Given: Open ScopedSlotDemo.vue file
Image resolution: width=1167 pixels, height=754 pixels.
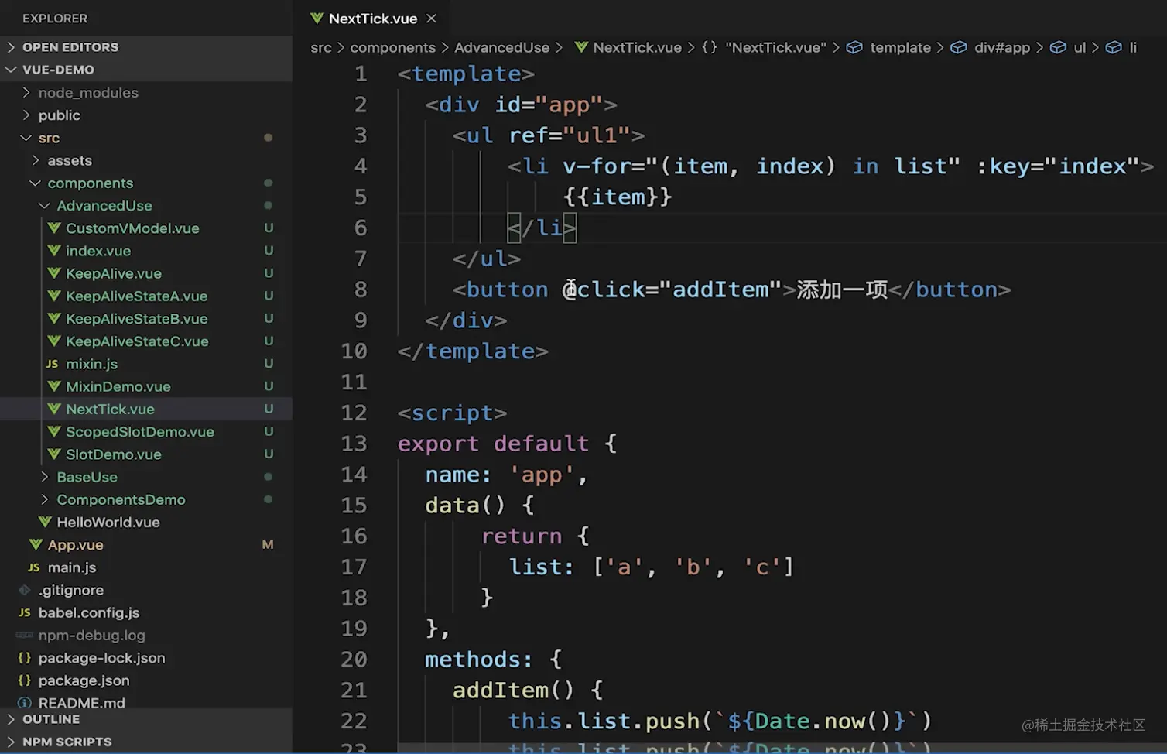Looking at the screenshot, I should (140, 432).
